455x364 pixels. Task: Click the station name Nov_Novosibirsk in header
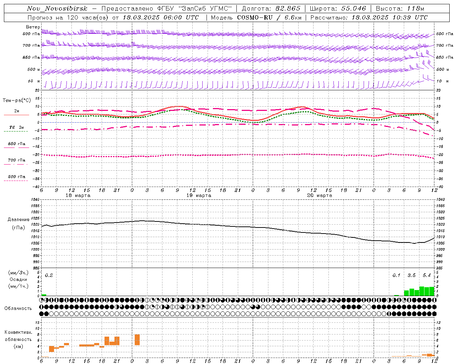coord(57,9)
